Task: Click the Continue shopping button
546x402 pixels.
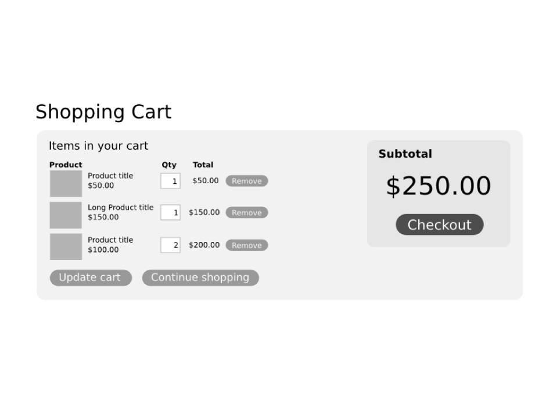Action: [x=200, y=278]
